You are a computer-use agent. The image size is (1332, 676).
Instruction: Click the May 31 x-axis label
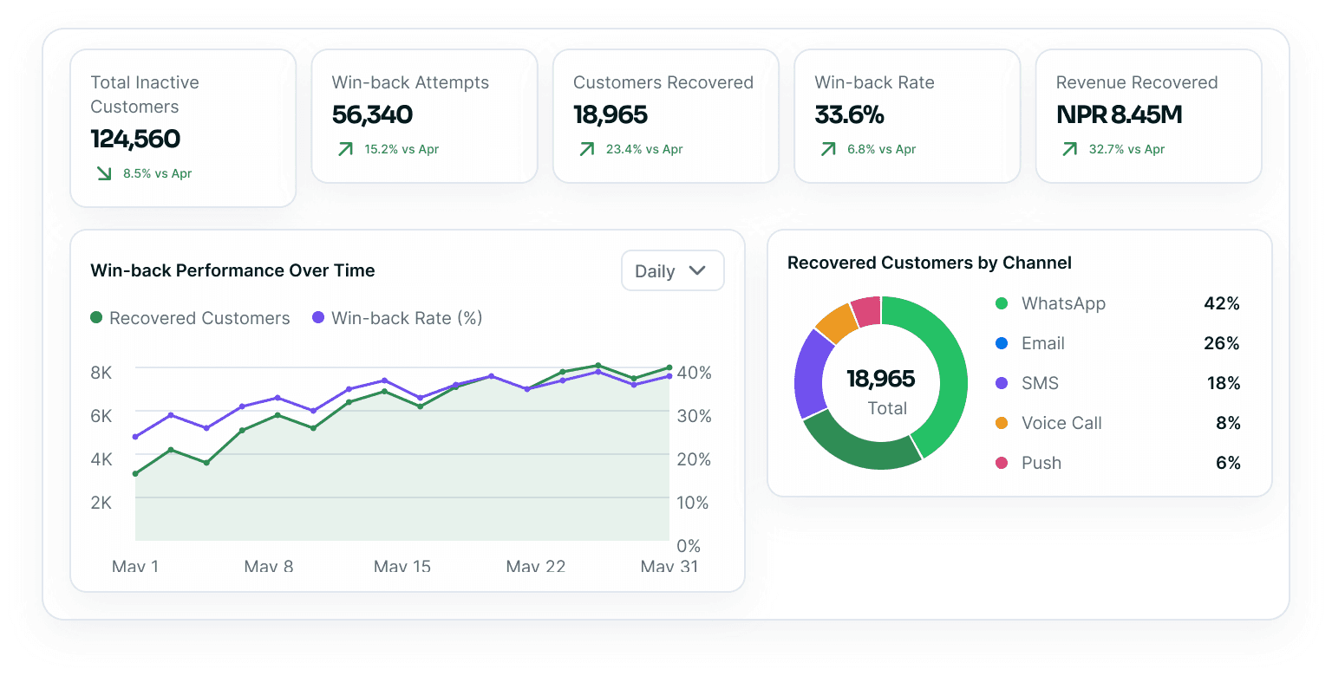coord(669,566)
